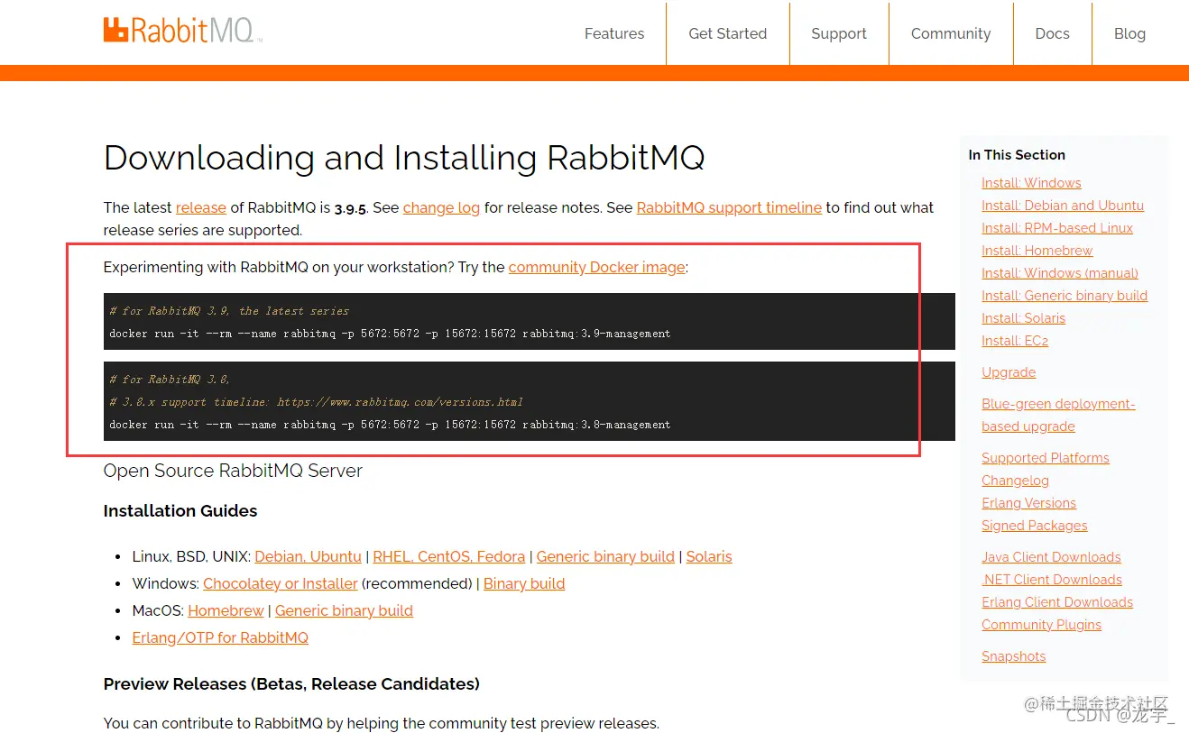Open the 'change log' link
The width and height of the screenshot is (1189, 733).
point(441,207)
